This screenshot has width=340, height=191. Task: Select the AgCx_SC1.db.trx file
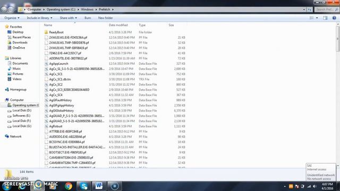60,79
